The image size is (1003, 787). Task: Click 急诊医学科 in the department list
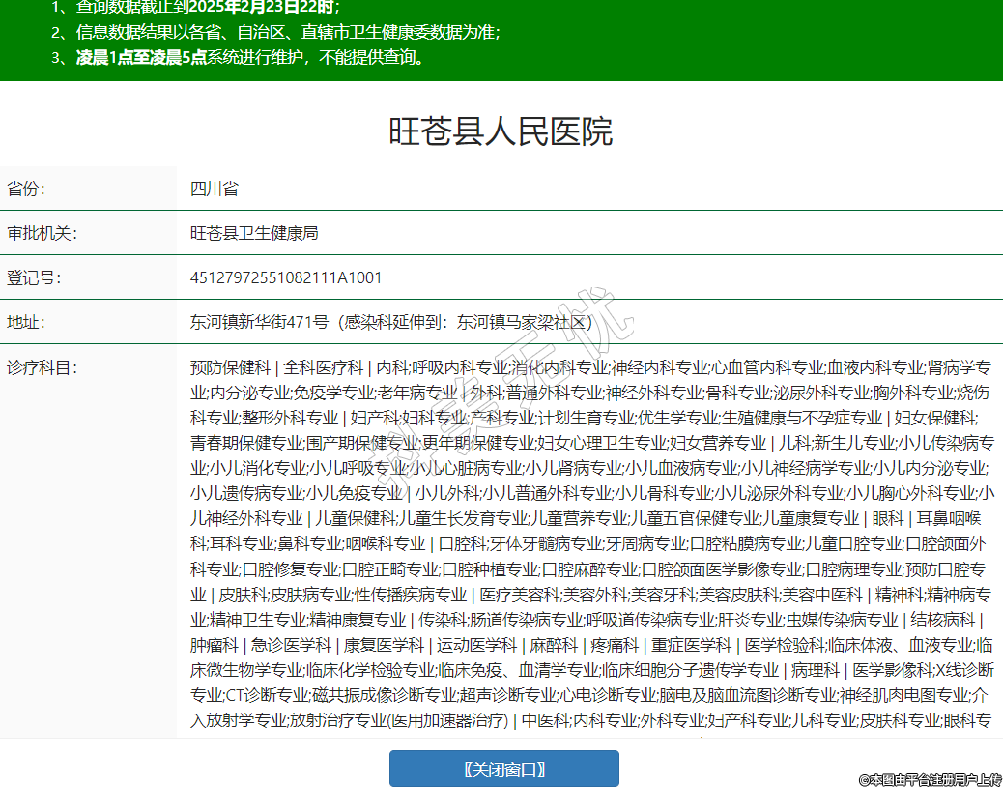291,644
